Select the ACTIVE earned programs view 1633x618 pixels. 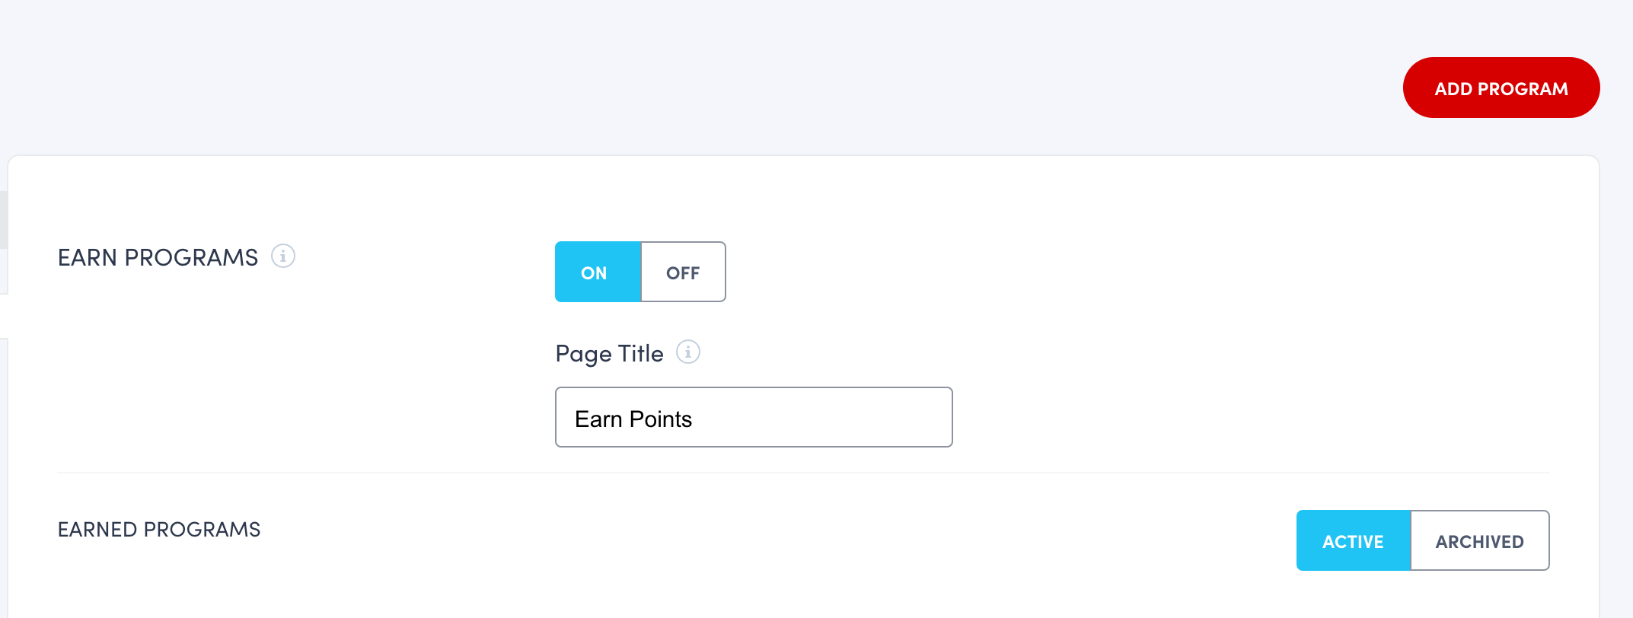(x=1354, y=540)
